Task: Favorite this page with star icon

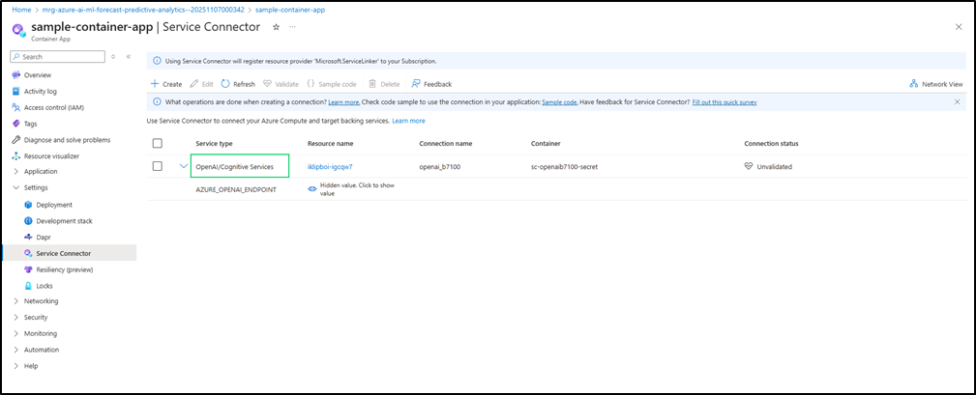Action: click(x=277, y=27)
